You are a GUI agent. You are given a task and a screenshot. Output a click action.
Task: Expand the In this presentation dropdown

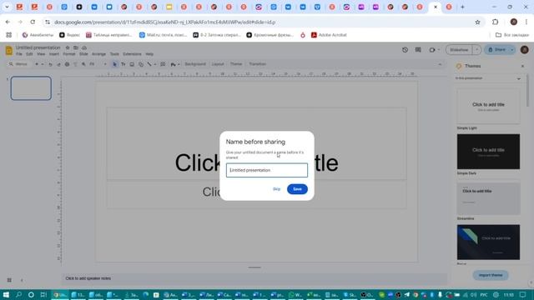coord(488,78)
